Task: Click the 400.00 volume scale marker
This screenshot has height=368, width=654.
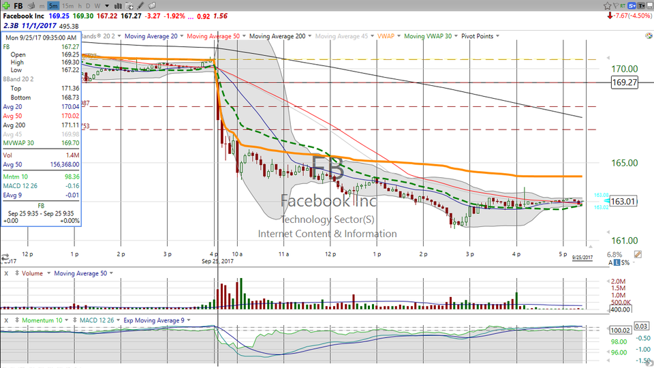Action: 620,309
